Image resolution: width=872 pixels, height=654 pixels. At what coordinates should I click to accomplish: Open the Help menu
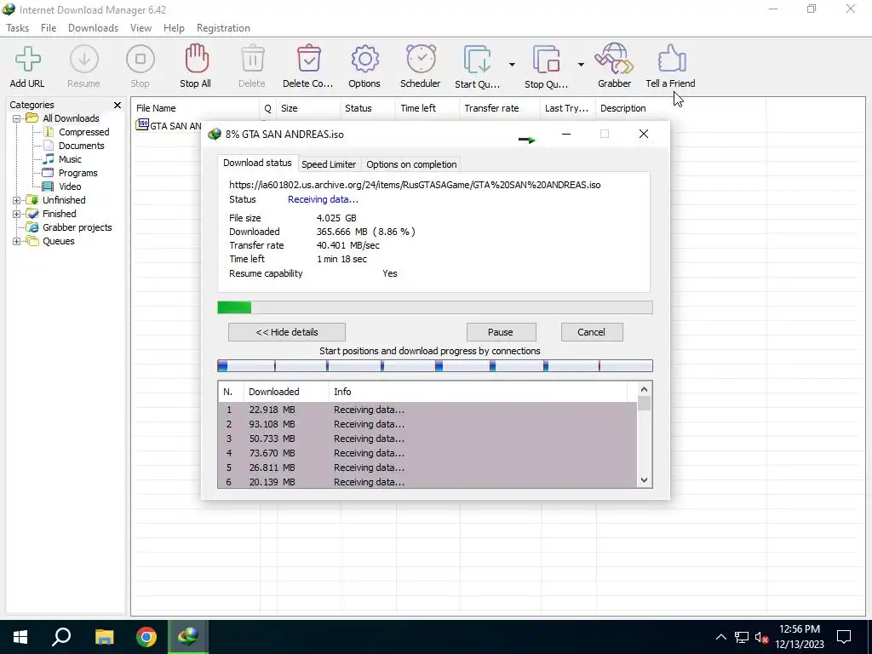174,28
